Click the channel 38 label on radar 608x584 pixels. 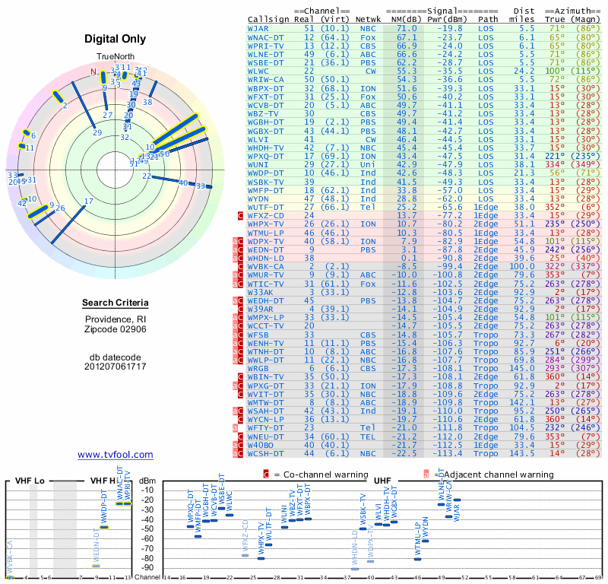[147, 102]
